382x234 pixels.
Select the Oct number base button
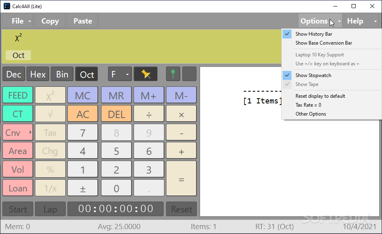pyautogui.click(x=87, y=74)
